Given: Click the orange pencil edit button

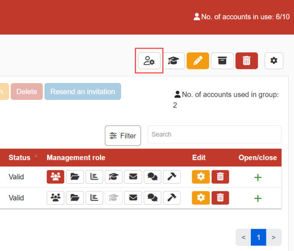Looking at the screenshot, I should pyautogui.click(x=198, y=61).
